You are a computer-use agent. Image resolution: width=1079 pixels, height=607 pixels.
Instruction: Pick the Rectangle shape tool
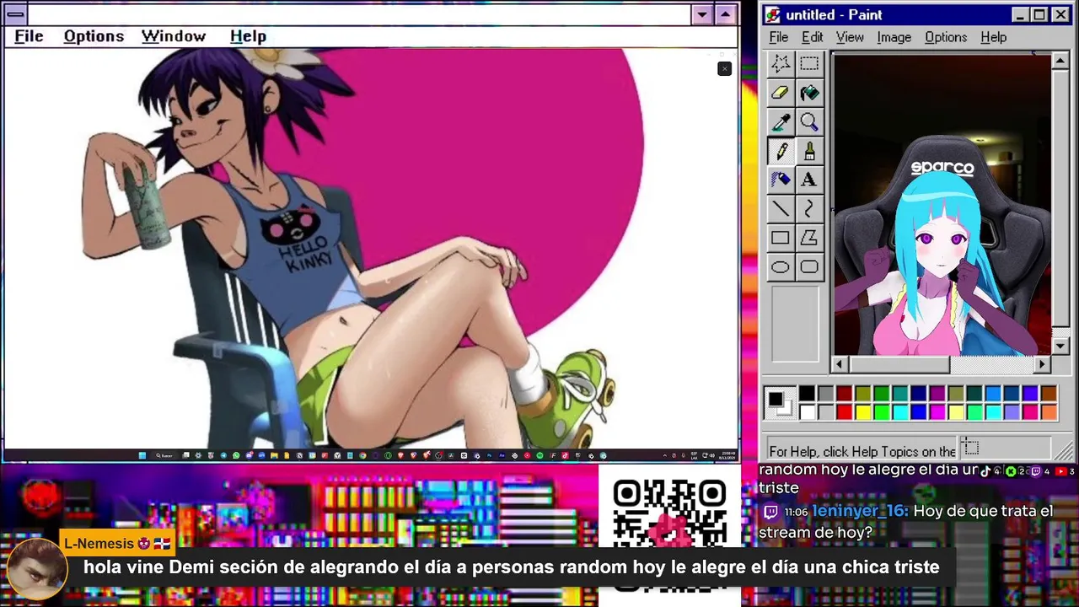click(781, 238)
